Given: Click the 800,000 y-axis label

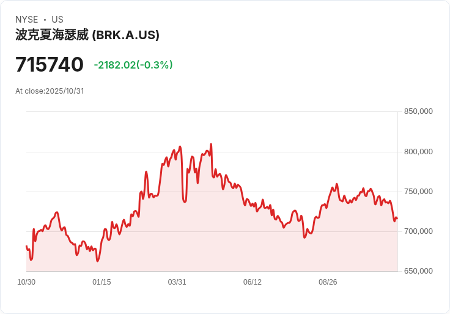Looking at the screenshot, I should tap(418, 152).
